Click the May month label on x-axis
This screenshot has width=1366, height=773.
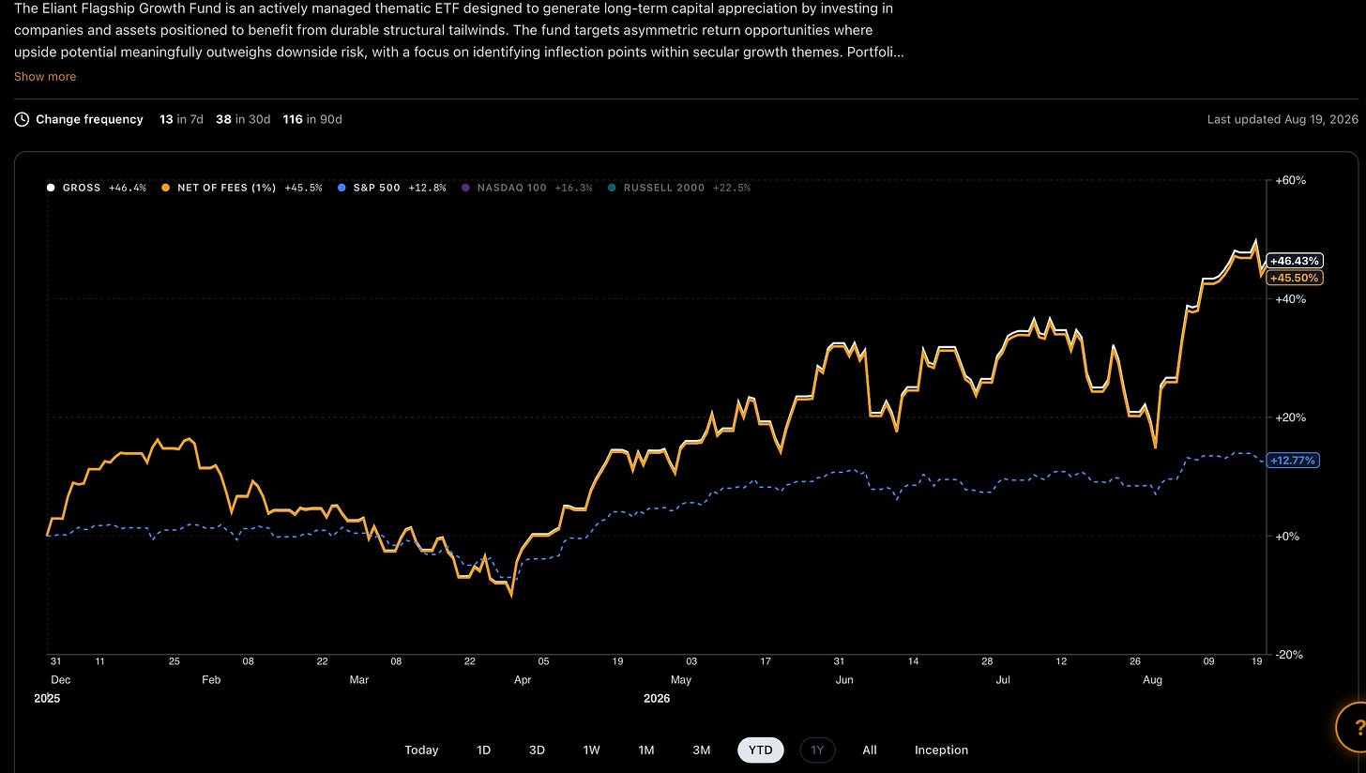(x=681, y=680)
